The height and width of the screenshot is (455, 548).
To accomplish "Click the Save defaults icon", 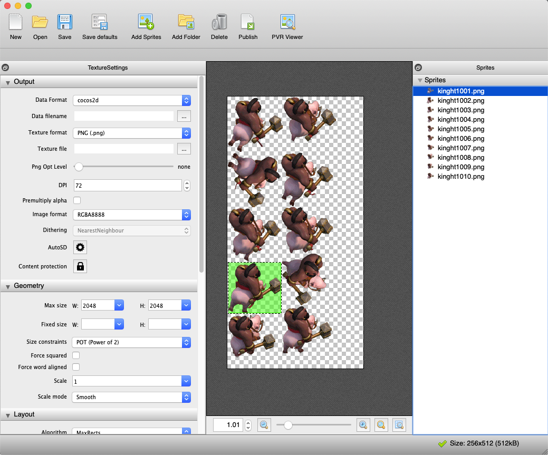I will pyautogui.click(x=99, y=22).
